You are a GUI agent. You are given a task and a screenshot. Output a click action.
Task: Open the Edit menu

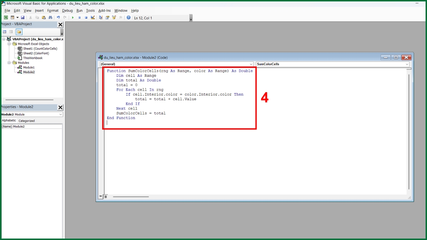click(x=17, y=11)
